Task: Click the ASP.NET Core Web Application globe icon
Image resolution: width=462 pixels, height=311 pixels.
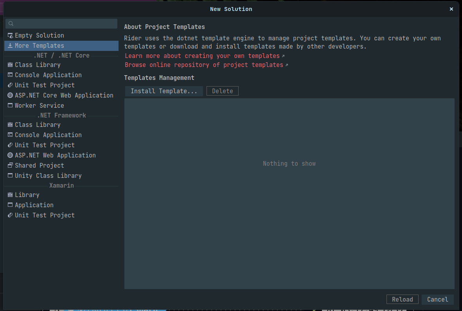Action: click(10, 95)
